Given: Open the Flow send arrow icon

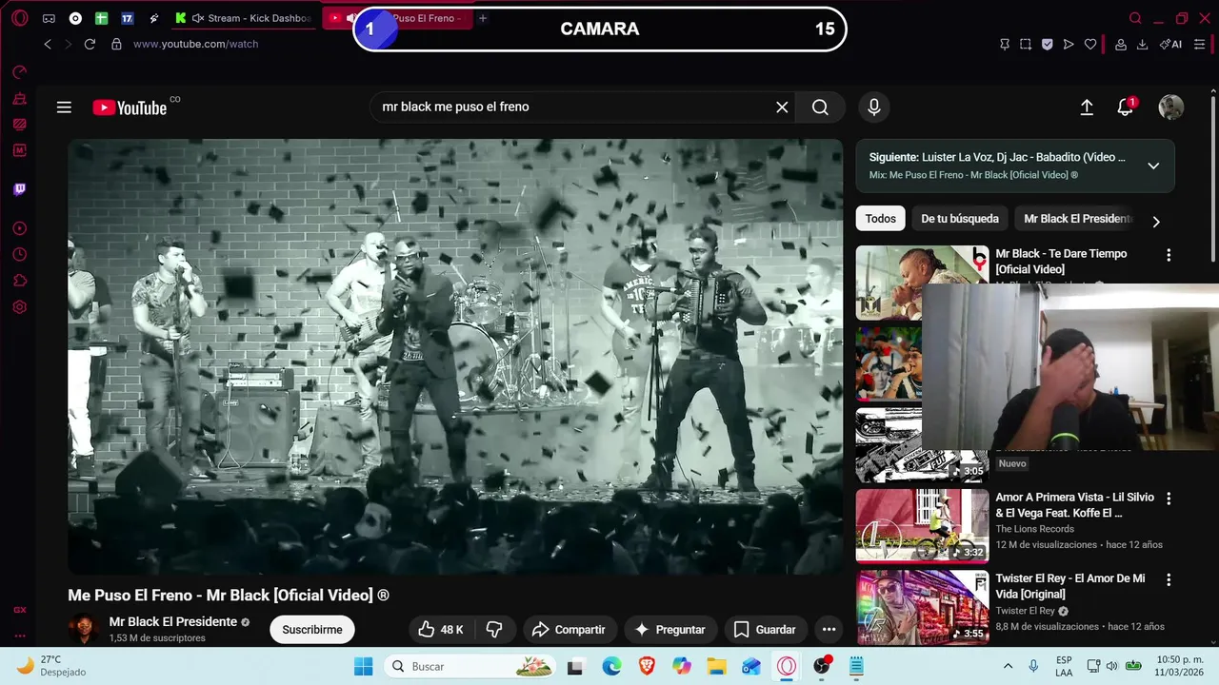Looking at the screenshot, I should click(1069, 44).
